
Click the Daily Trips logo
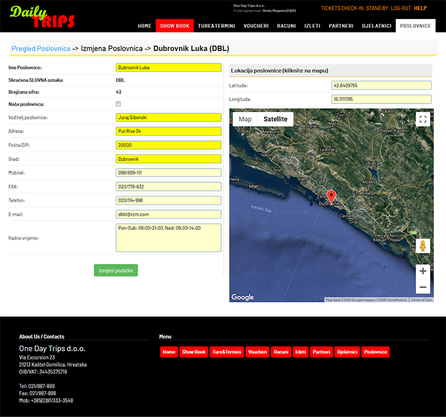42,17
